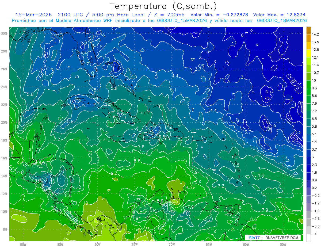This screenshot has height=248, width=321.
Task: Click the 85W longitude axis label
Action: click(x=60, y=245)
